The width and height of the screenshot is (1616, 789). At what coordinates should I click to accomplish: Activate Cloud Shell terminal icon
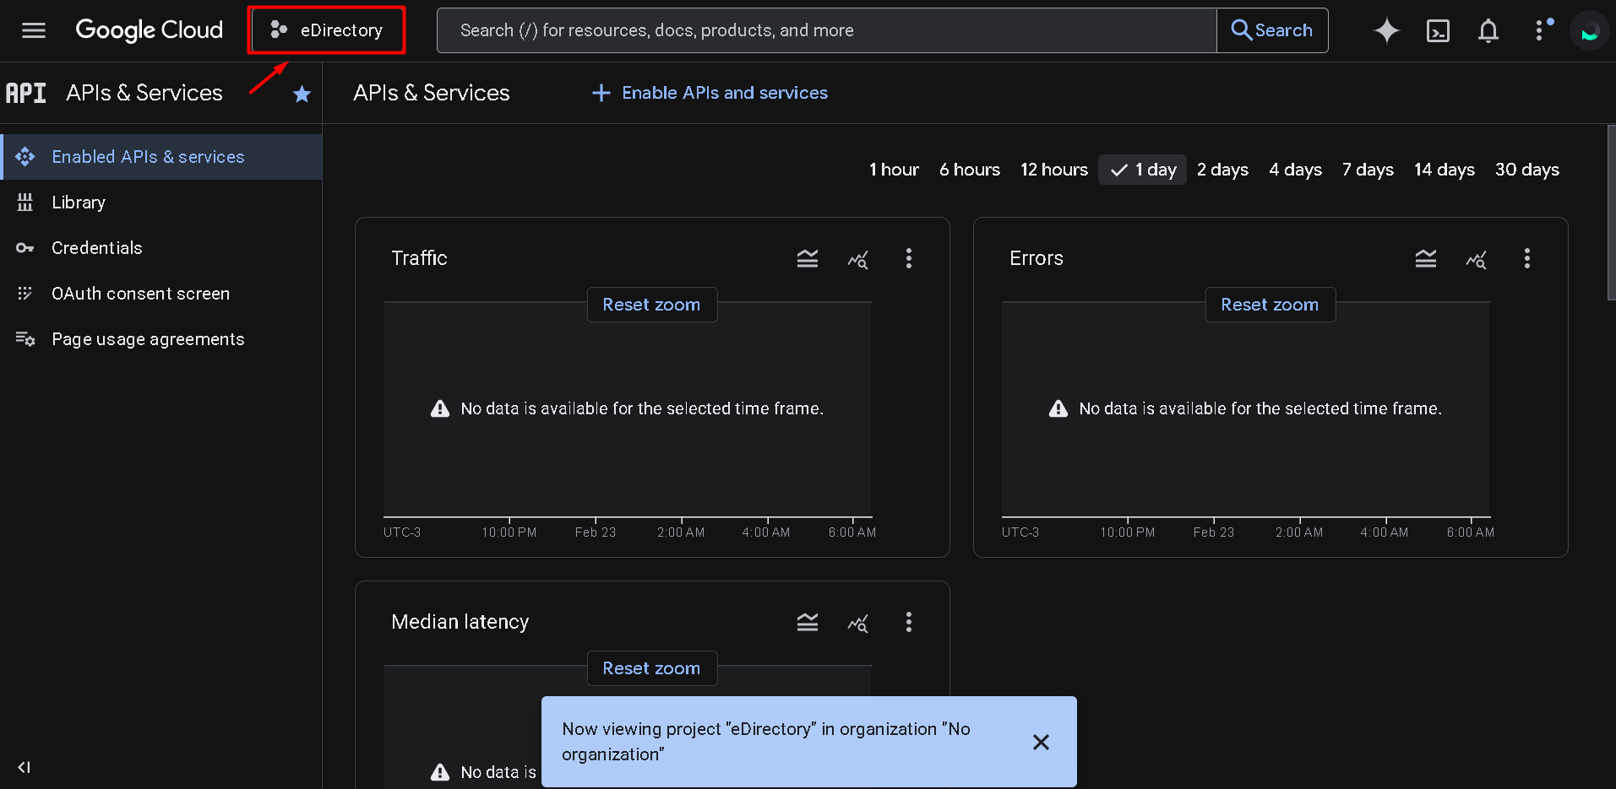1437,31
